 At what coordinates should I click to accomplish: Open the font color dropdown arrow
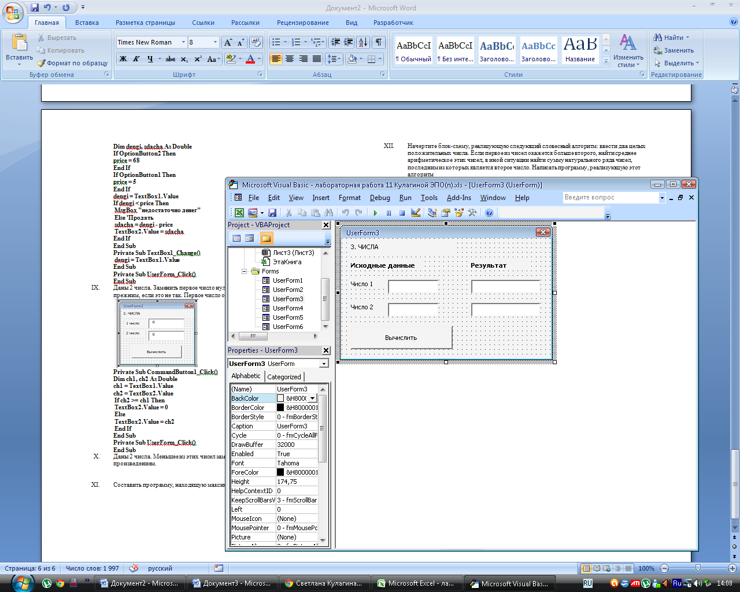(258, 59)
